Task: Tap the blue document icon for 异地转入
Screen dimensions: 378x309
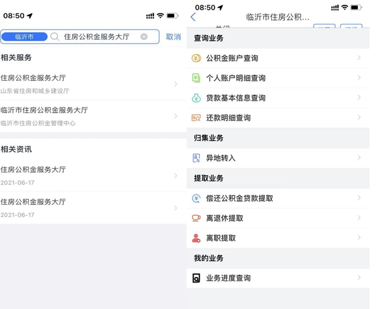Action: pos(196,158)
